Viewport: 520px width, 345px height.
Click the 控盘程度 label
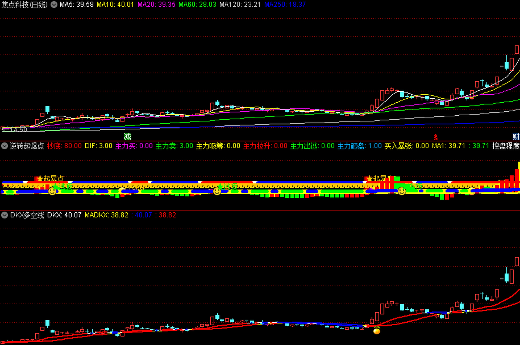(506, 146)
